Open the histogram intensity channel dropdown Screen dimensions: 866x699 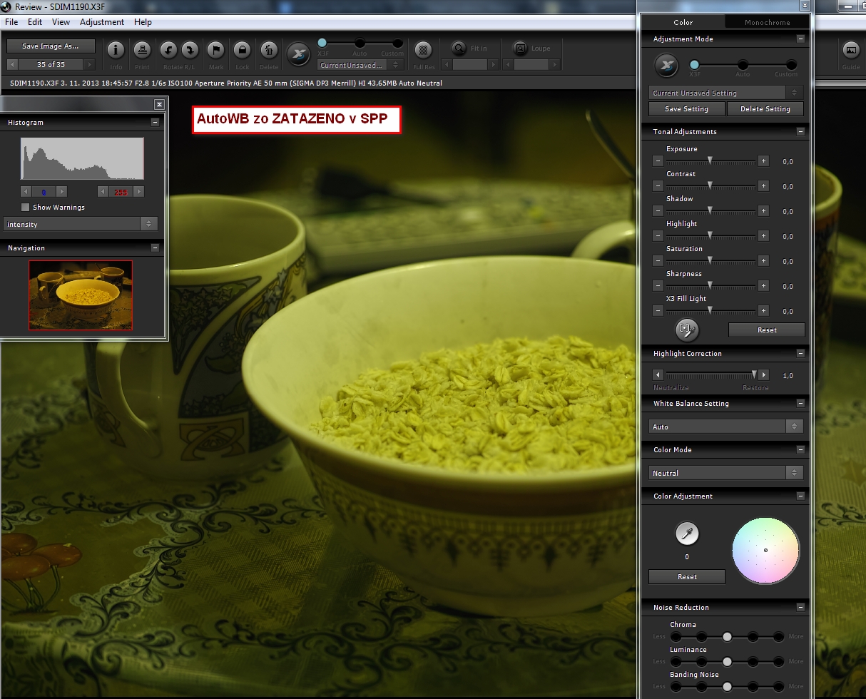coord(80,224)
